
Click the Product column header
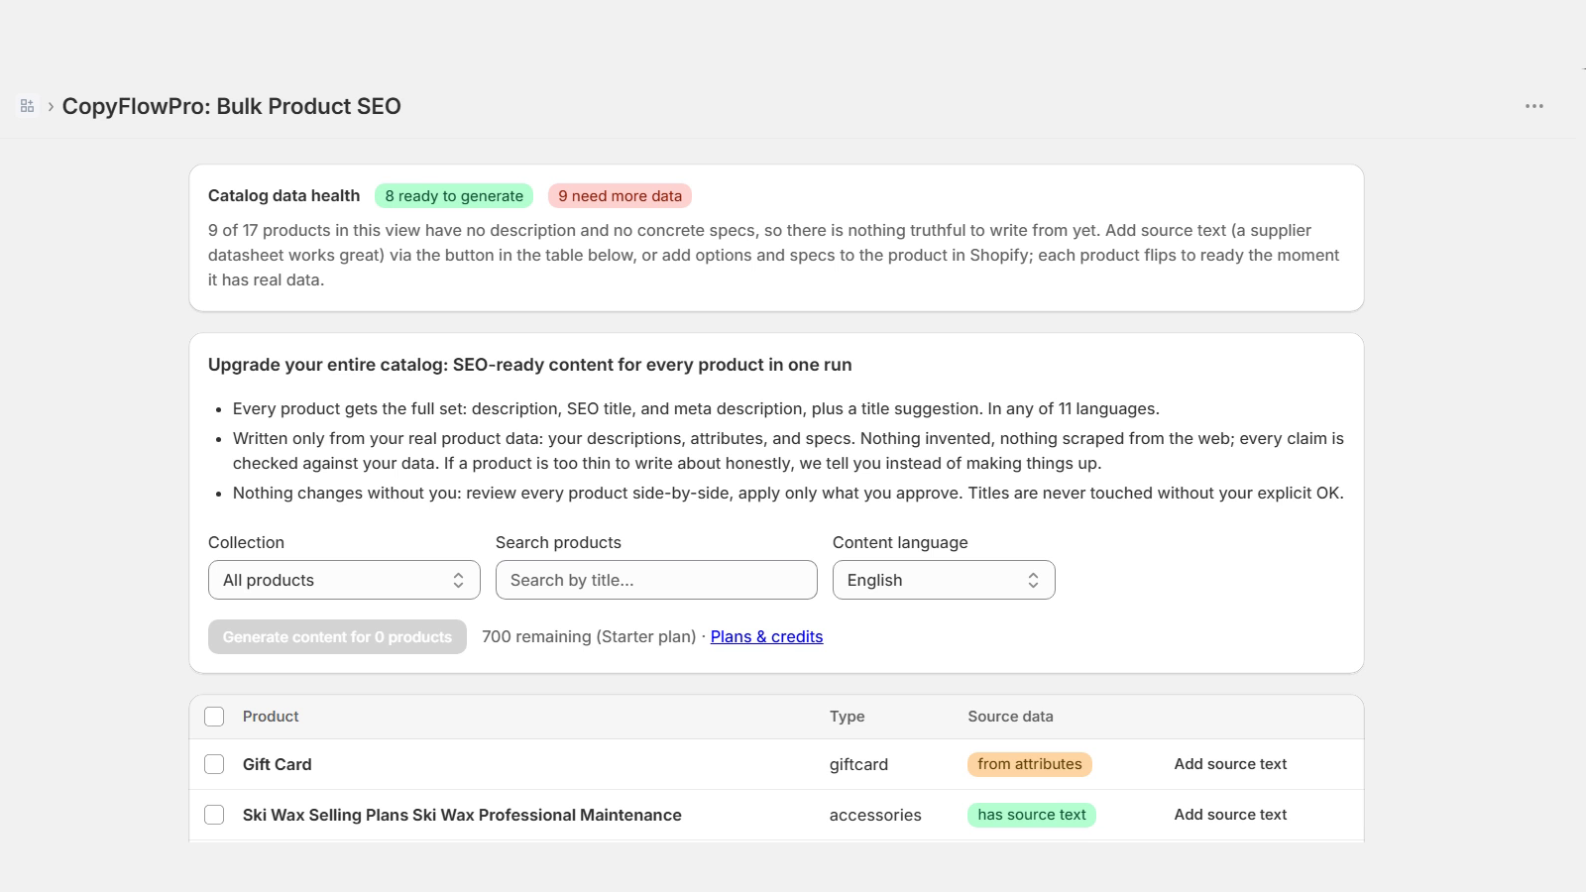click(x=271, y=717)
